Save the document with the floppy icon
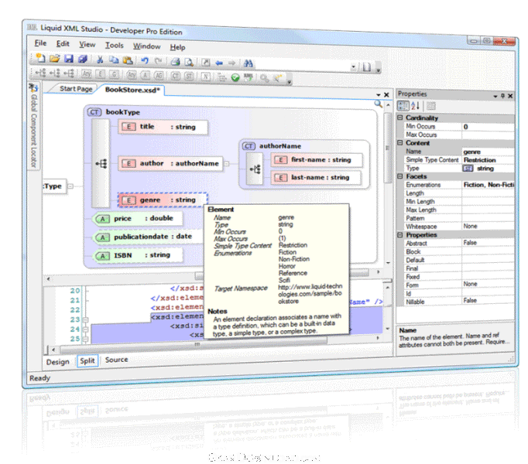528x464 pixels. (69, 60)
